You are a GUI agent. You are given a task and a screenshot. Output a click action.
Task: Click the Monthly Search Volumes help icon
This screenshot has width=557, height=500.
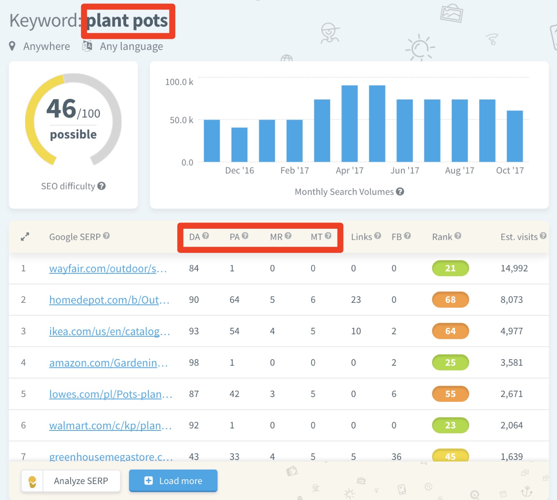point(401,191)
